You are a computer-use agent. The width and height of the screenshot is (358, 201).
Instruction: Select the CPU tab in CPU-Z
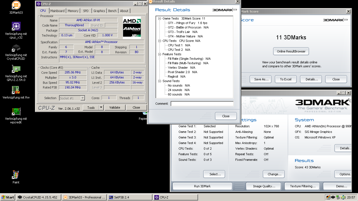click(x=43, y=11)
